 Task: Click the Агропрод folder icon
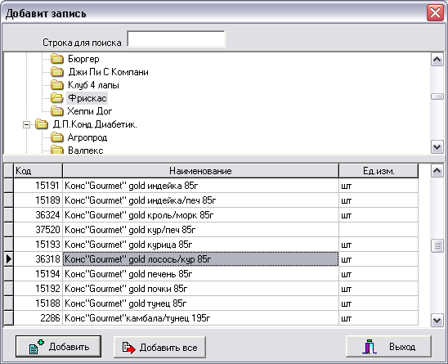(x=57, y=137)
